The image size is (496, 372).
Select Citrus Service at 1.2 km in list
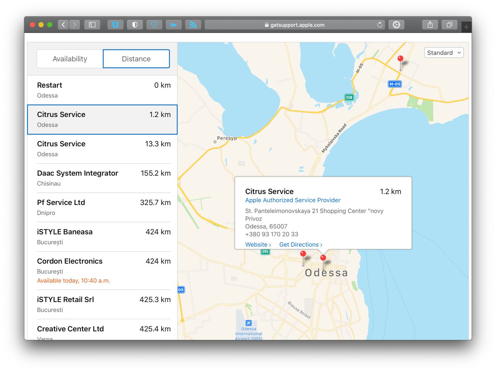[x=102, y=119]
